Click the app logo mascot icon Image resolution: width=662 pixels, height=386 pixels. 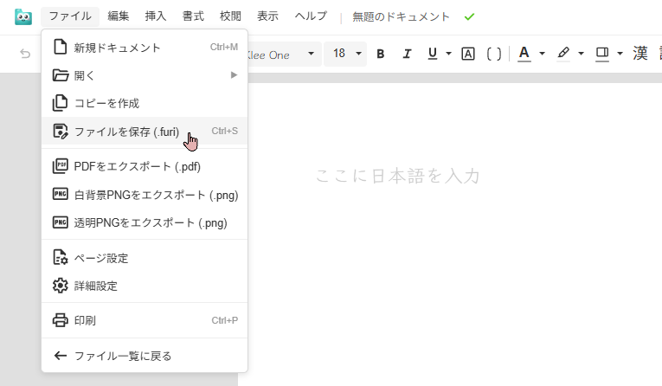coord(23,17)
